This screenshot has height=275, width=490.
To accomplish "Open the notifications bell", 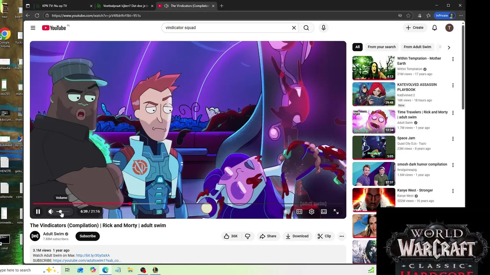I will point(434,27).
